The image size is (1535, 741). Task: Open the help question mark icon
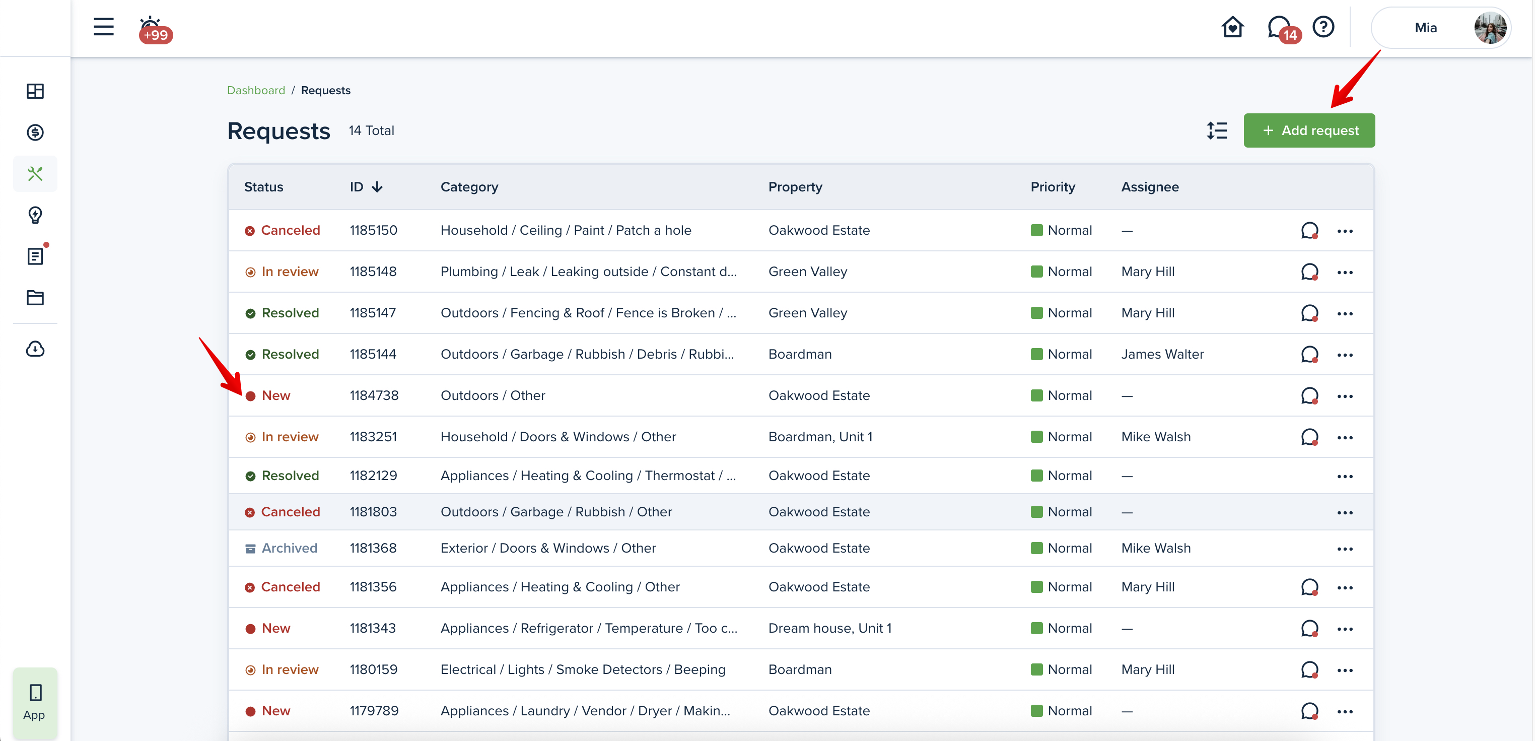click(1323, 27)
